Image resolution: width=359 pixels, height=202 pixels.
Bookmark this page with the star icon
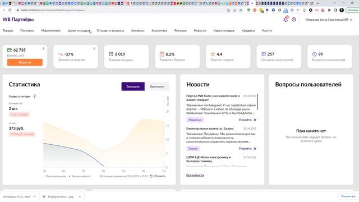pyautogui.click(x=241, y=10)
